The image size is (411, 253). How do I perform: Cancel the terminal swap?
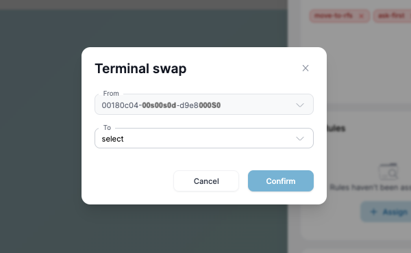pyautogui.click(x=206, y=181)
